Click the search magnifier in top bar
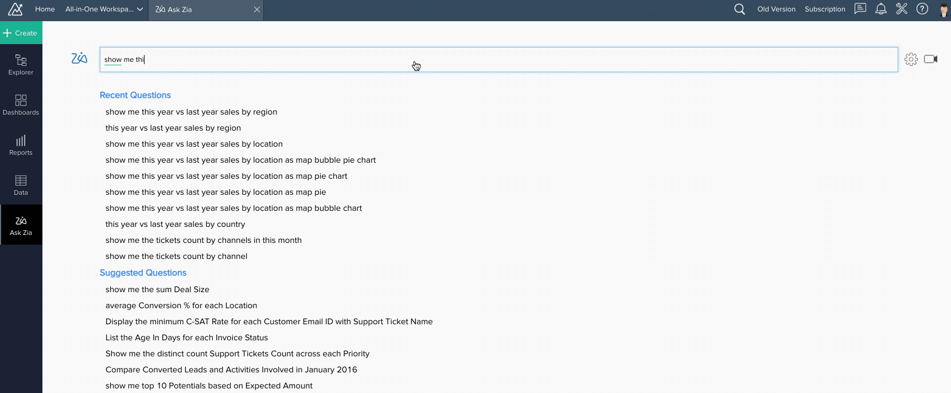The width and height of the screenshot is (951, 393). 740,9
